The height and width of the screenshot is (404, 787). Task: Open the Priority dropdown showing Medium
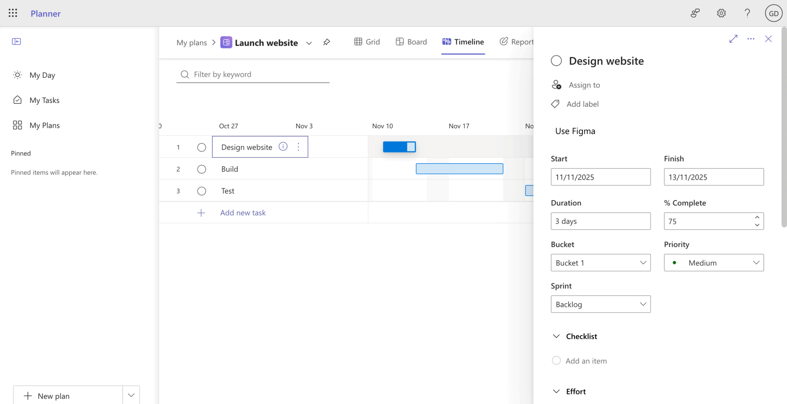[714, 263]
